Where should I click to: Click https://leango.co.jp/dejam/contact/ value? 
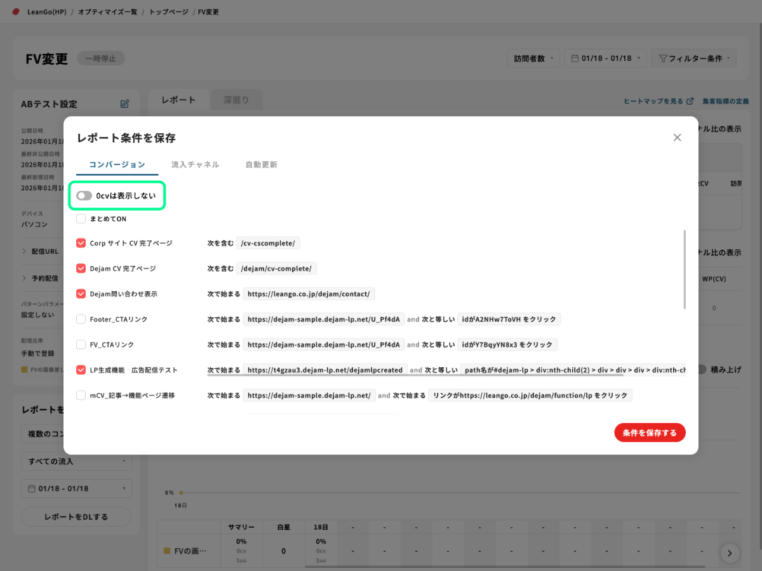(x=310, y=294)
